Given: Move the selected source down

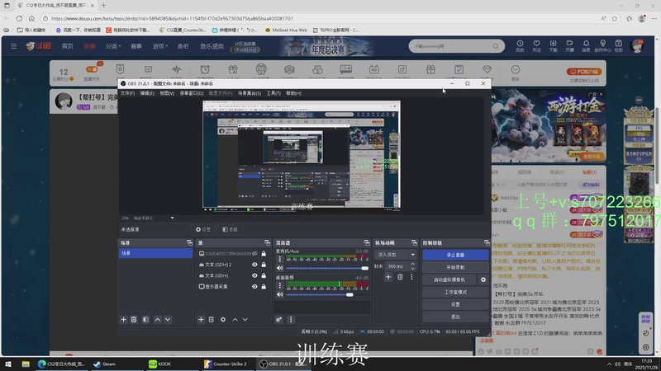Looking at the screenshot, I should (245, 320).
